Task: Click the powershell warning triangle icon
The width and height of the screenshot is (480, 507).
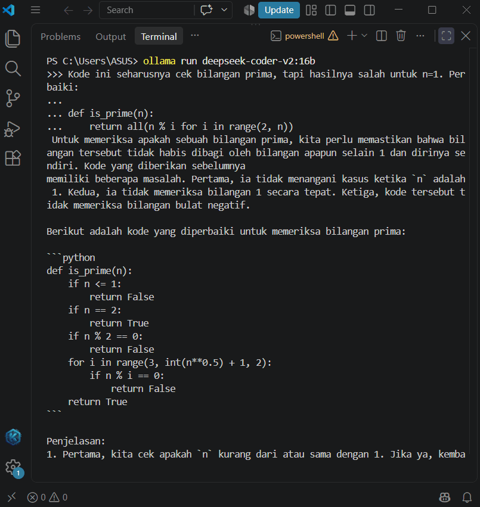Action: pos(333,36)
